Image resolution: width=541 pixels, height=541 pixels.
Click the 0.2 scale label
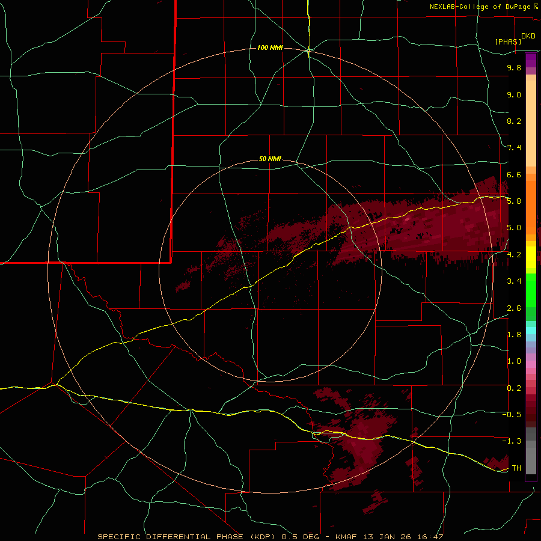point(514,388)
